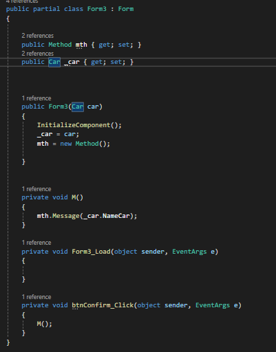Click "get" accessor of _car property

[x=97, y=62]
